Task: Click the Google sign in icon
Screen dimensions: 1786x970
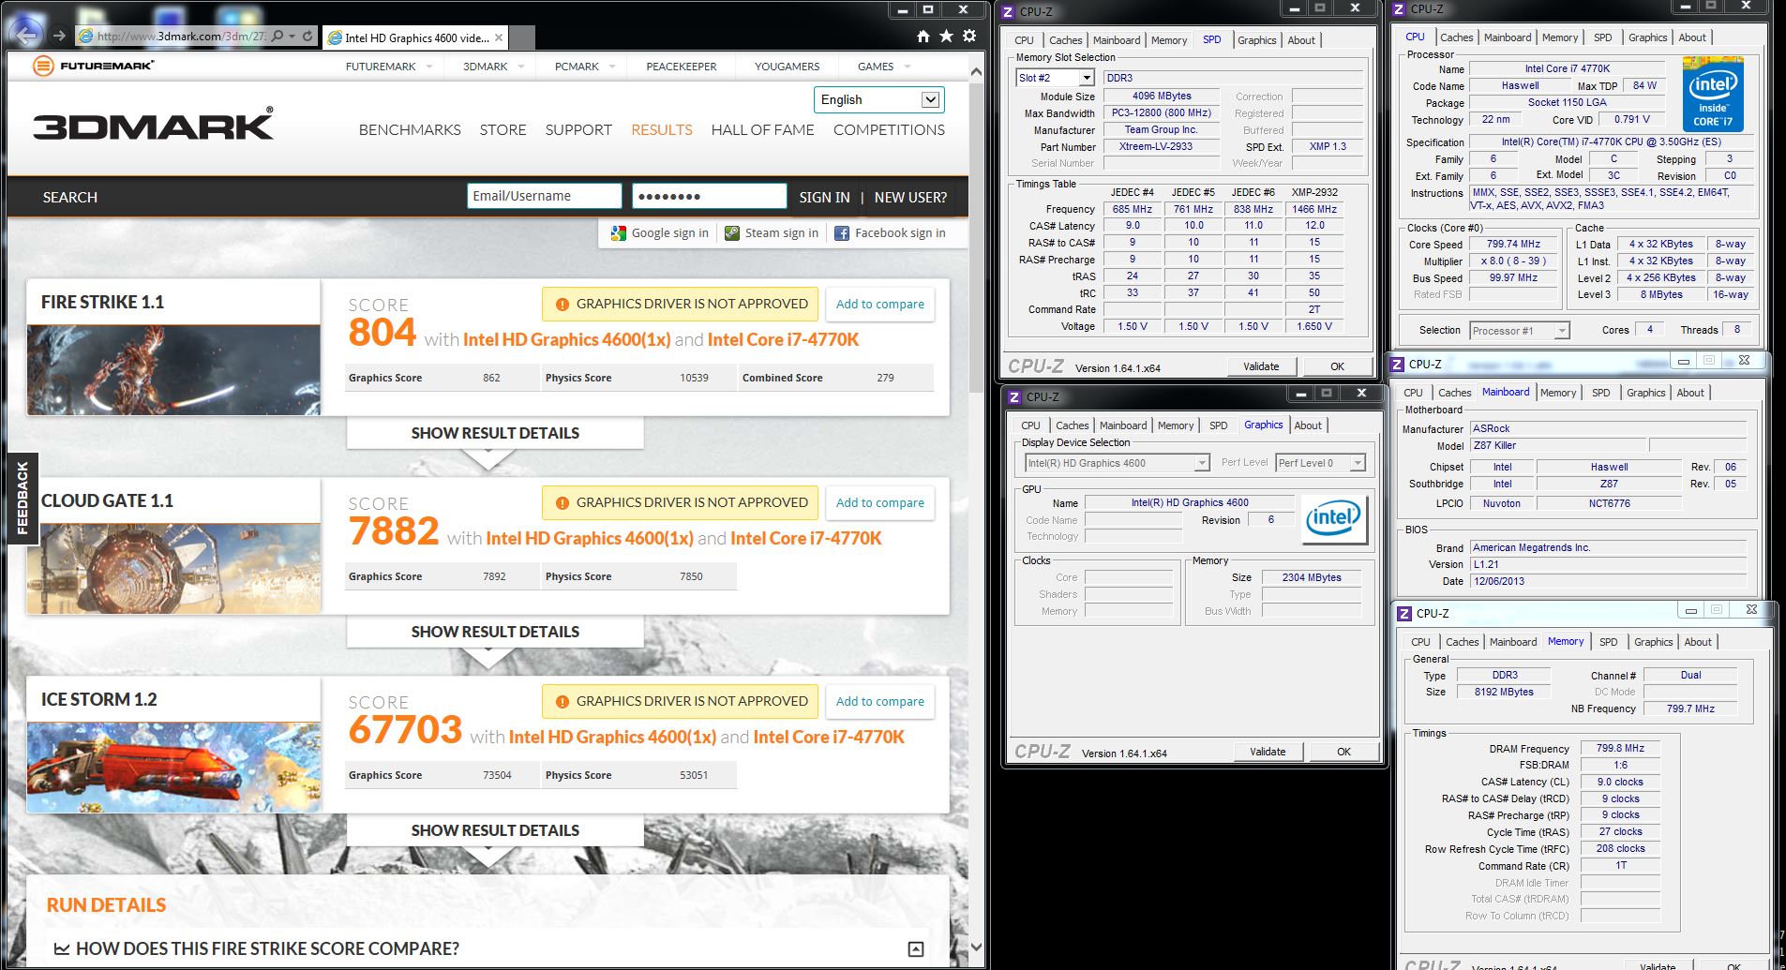Action: [618, 233]
